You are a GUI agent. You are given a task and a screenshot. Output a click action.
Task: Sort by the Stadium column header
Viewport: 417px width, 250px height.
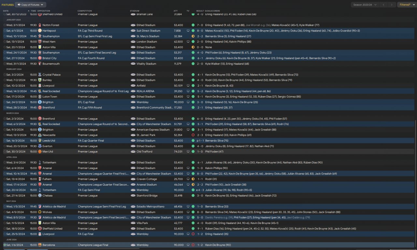point(135,11)
